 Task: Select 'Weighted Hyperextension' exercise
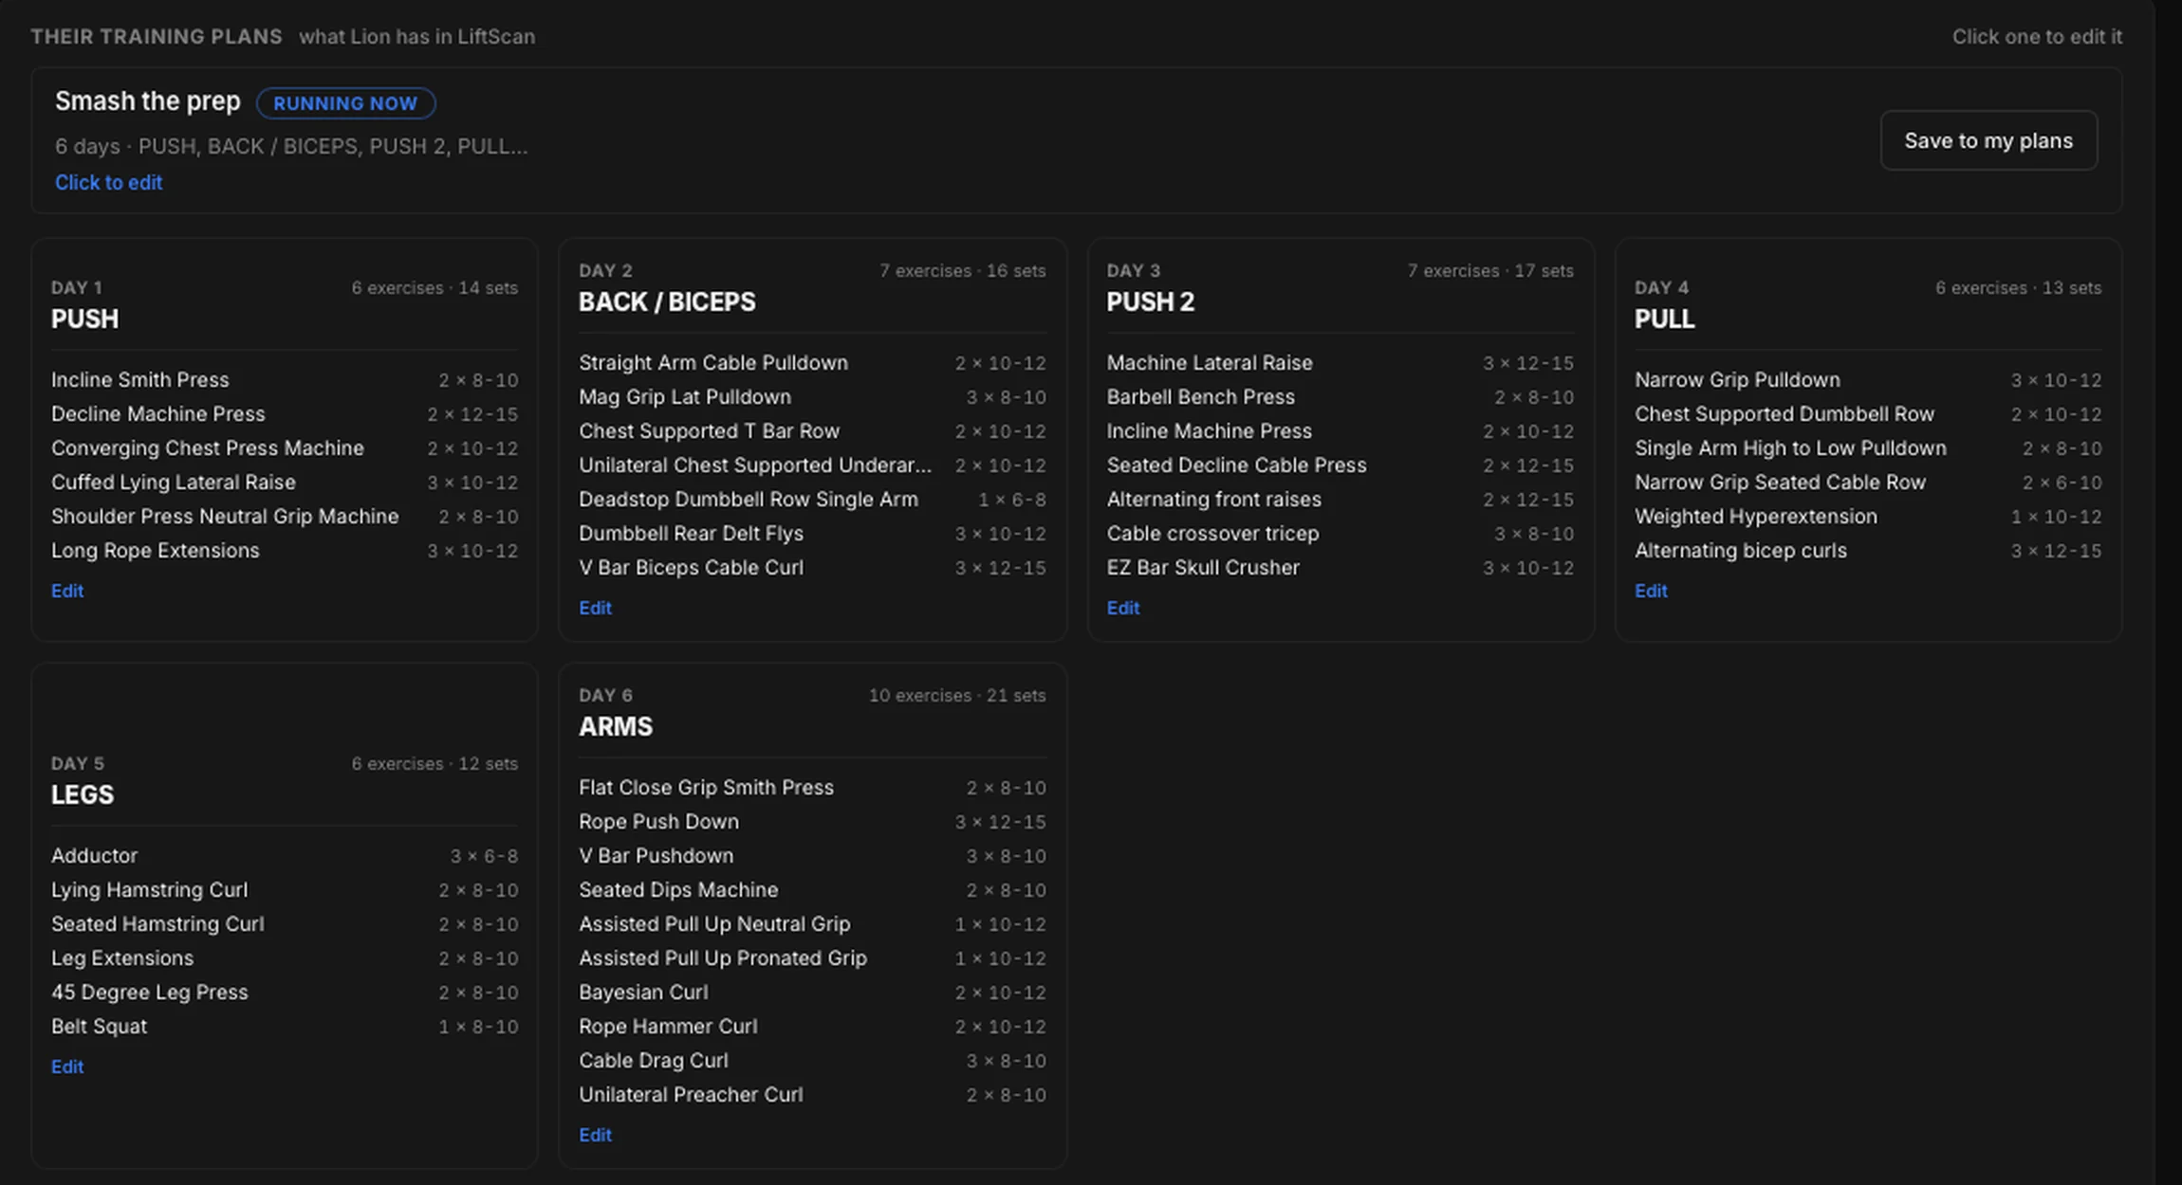pyautogui.click(x=1868, y=516)
